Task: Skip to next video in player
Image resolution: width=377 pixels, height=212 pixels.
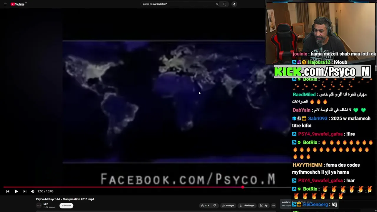Action: 25,191
